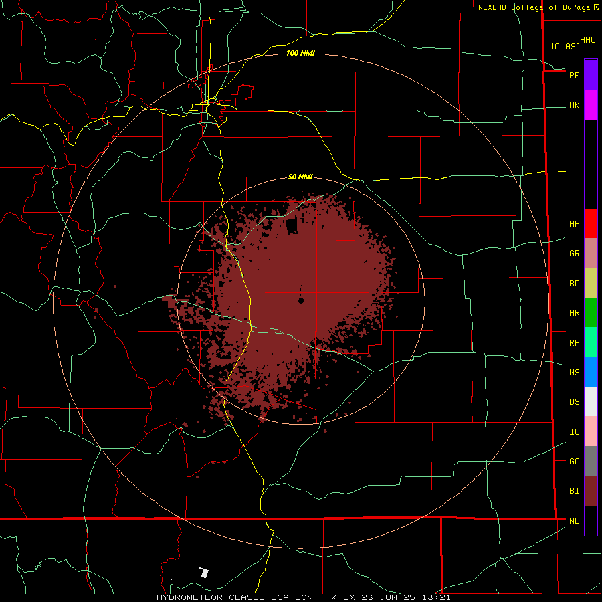Select the light pink IC legend swatch
Viewport: 602px width, 602px height.
click(x=591, y=431)
